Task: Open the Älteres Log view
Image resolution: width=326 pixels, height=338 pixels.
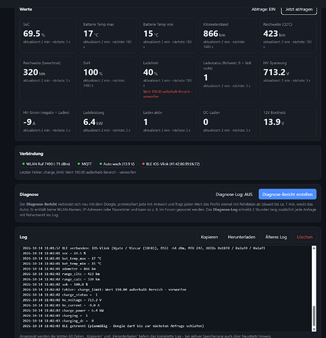Action: (276, 237)
